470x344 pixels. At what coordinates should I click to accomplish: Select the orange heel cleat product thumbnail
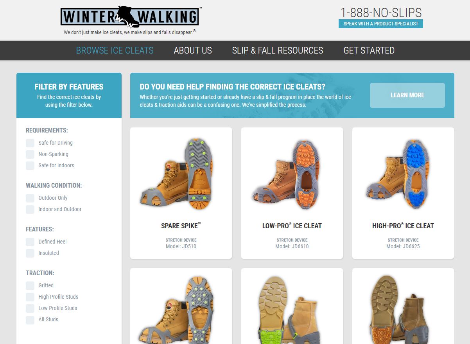pyautogui.click(x=403, y=310)
